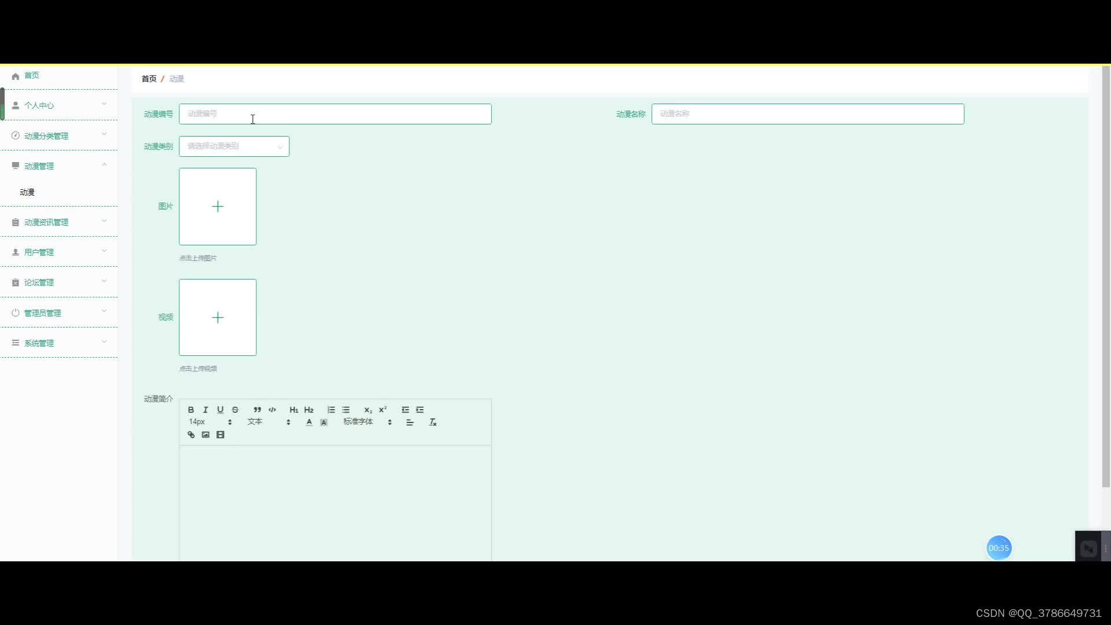The width and height of the screenshot is (1111, 625).
Task: Click the 用户管理 user icon
Action: [x=16, y=252]
